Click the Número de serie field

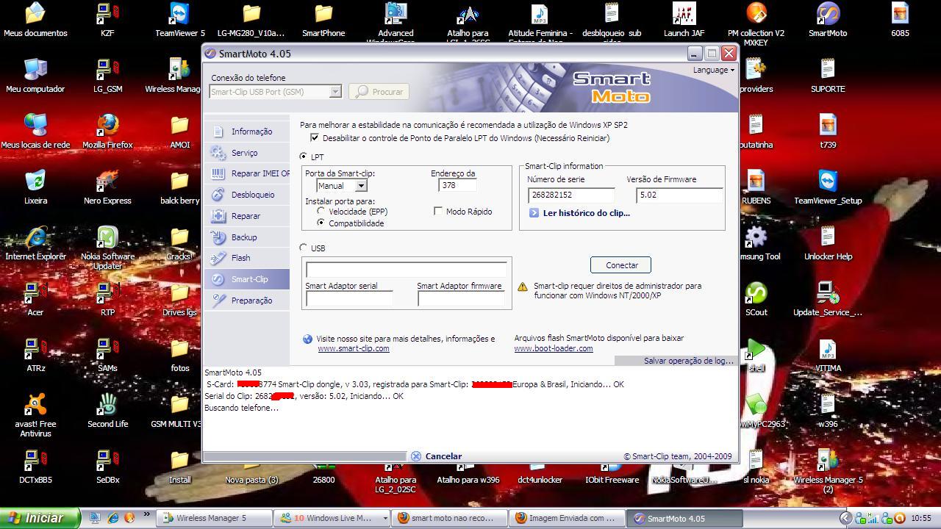point(571,195)
